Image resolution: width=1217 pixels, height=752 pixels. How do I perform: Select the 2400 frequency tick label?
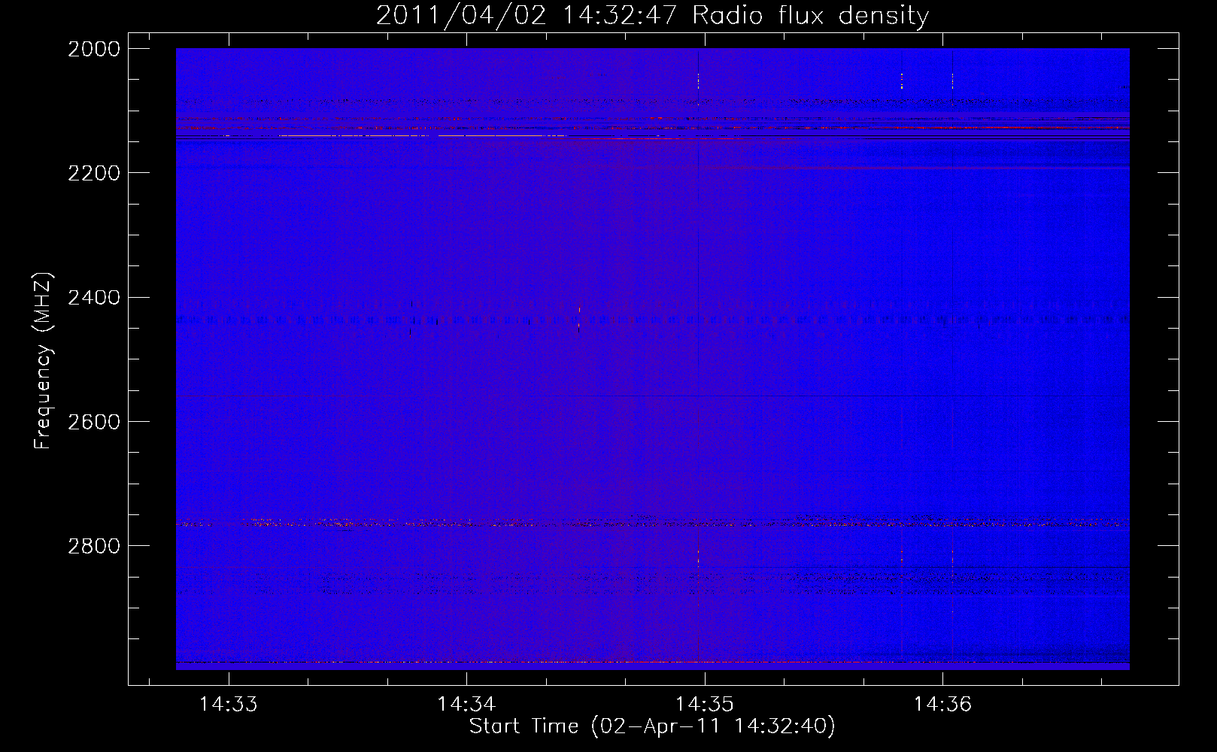[x=94, y=298]
